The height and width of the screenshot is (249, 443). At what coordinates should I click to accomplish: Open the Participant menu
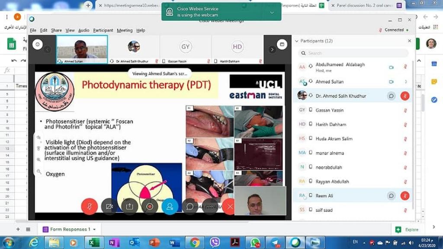coord(103,30)
